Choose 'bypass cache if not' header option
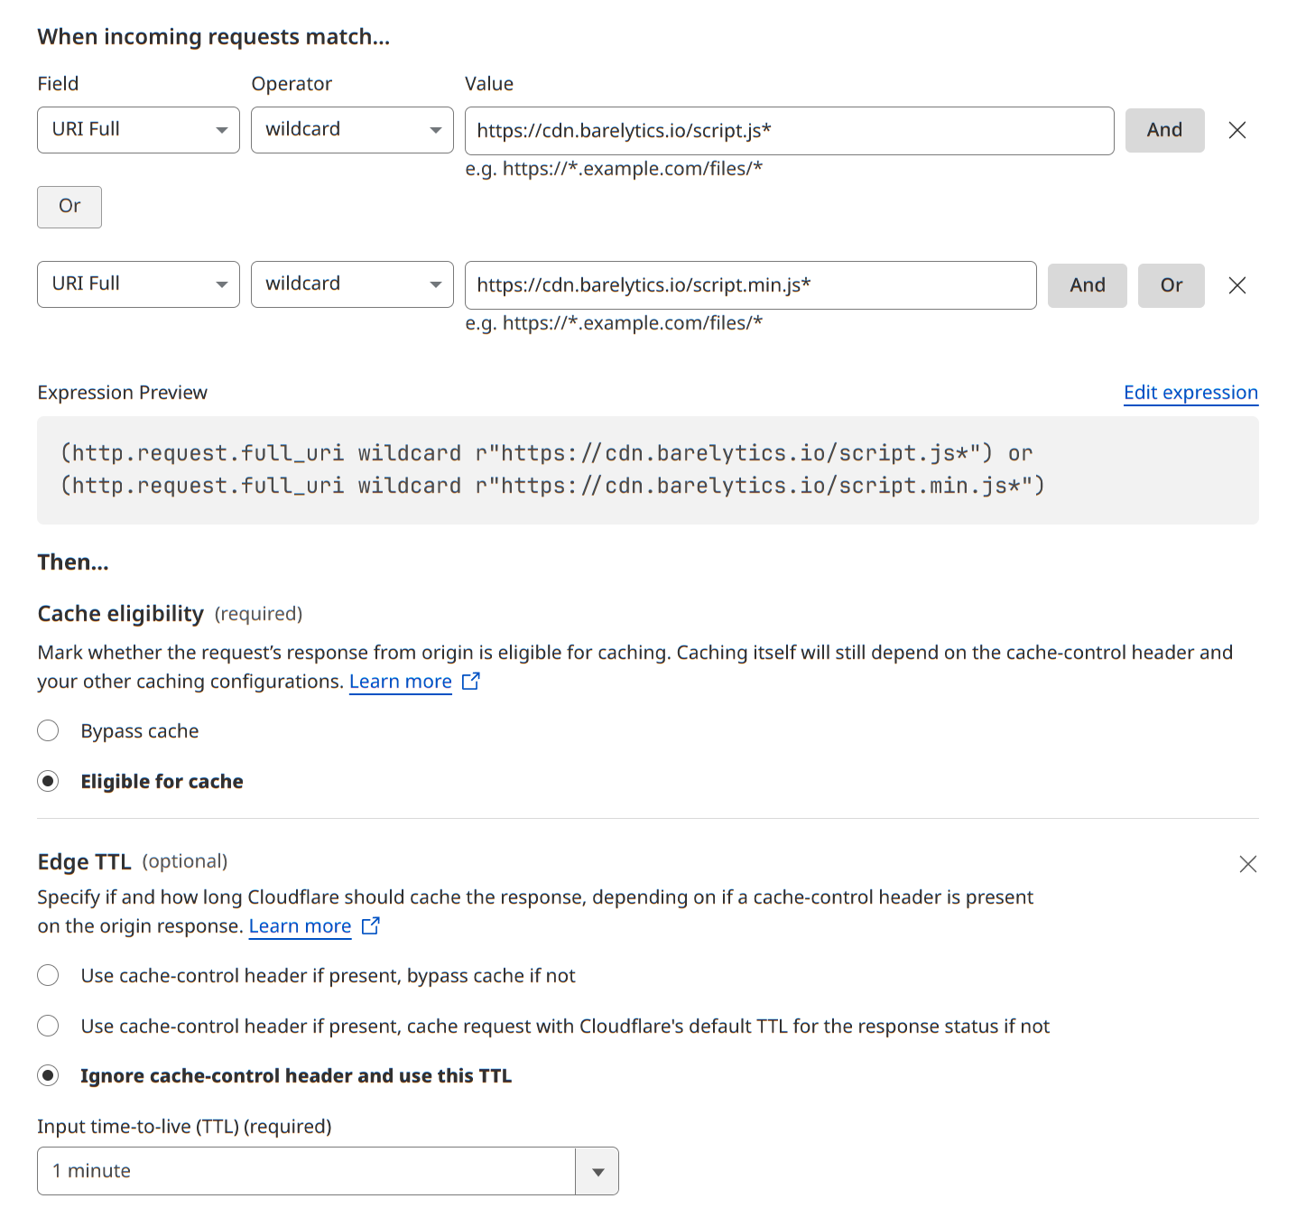This screenshot has width=1306, height=1208. (48, 975)
